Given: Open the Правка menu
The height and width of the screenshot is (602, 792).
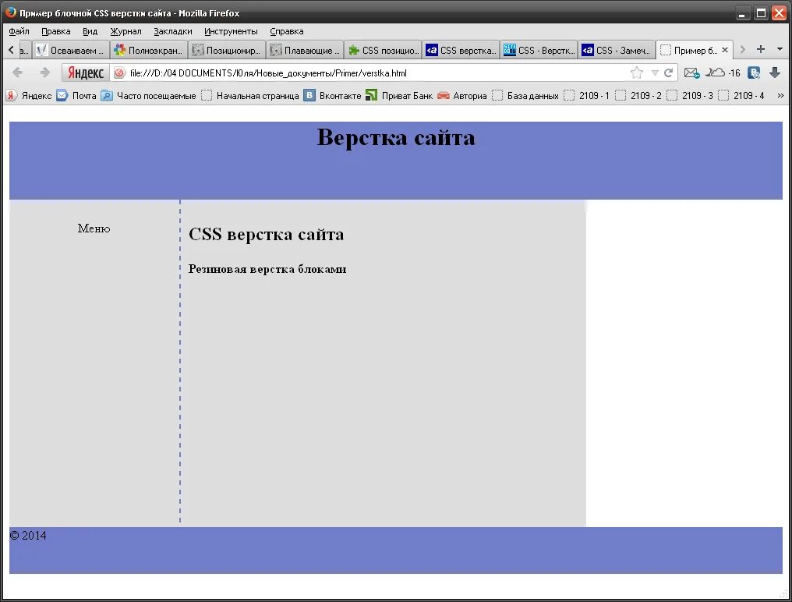Looking at the screenshot, I should click(56, 31).
